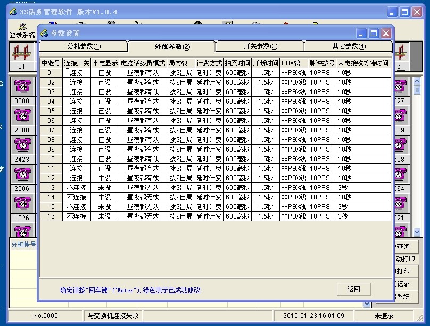Select extension 2423 phone icon

tap(22, 144)
